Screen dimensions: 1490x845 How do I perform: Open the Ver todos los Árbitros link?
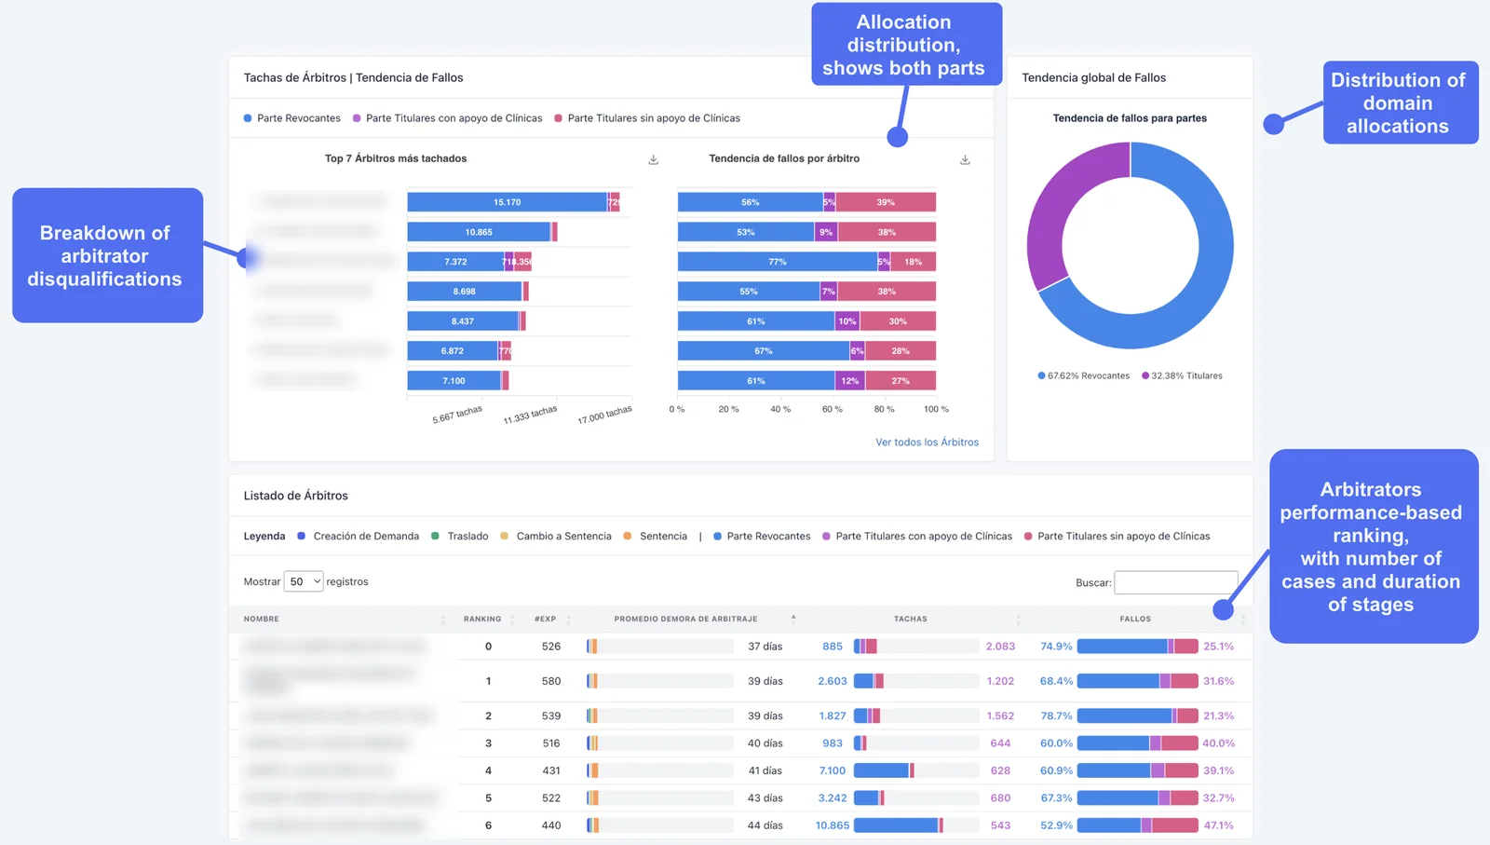(927, 443)
